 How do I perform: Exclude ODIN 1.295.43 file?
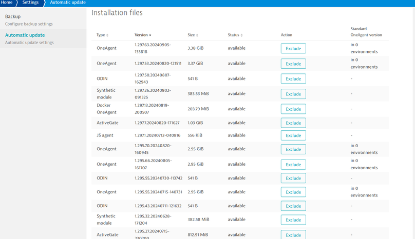click(293, 206)
